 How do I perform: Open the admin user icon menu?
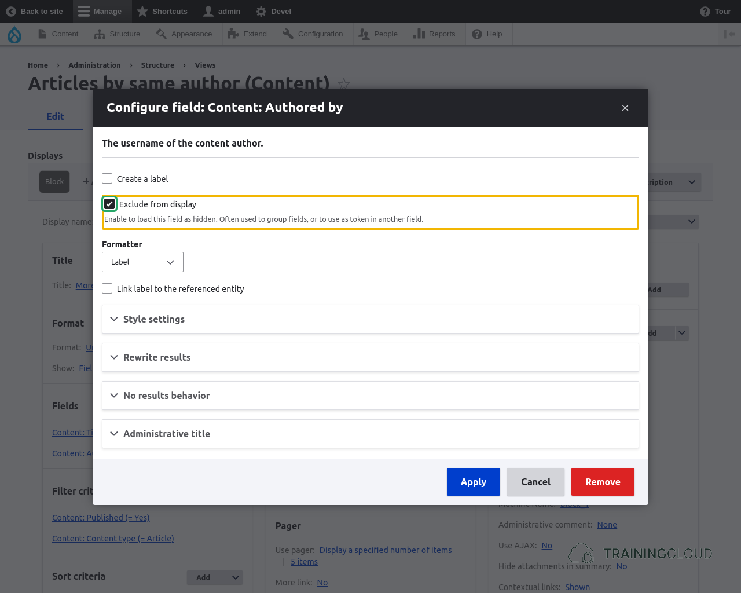(208, 11)
